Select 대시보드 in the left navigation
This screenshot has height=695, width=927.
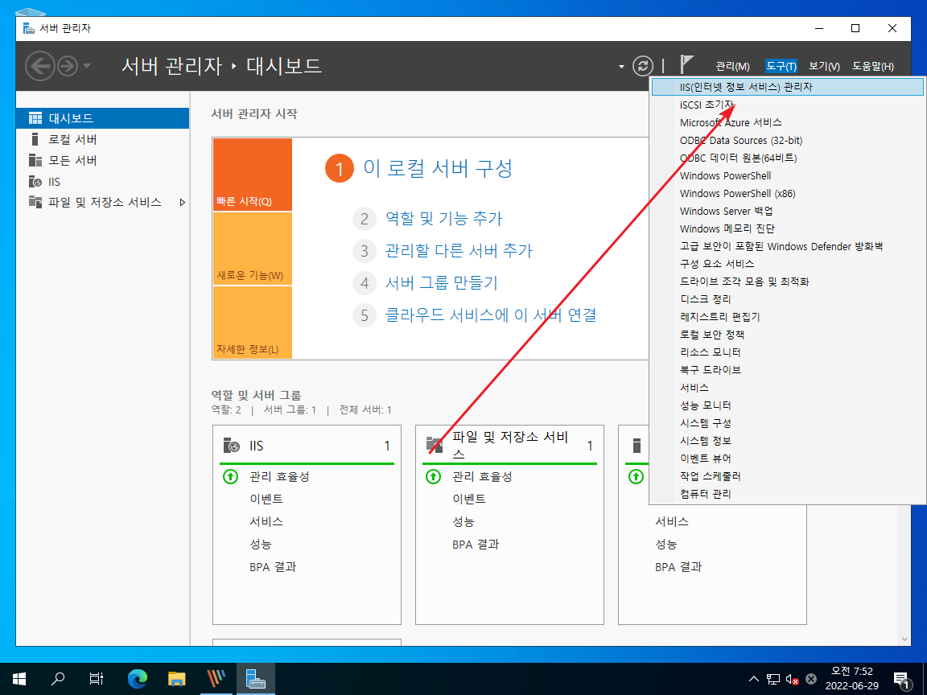coord(103,118)
